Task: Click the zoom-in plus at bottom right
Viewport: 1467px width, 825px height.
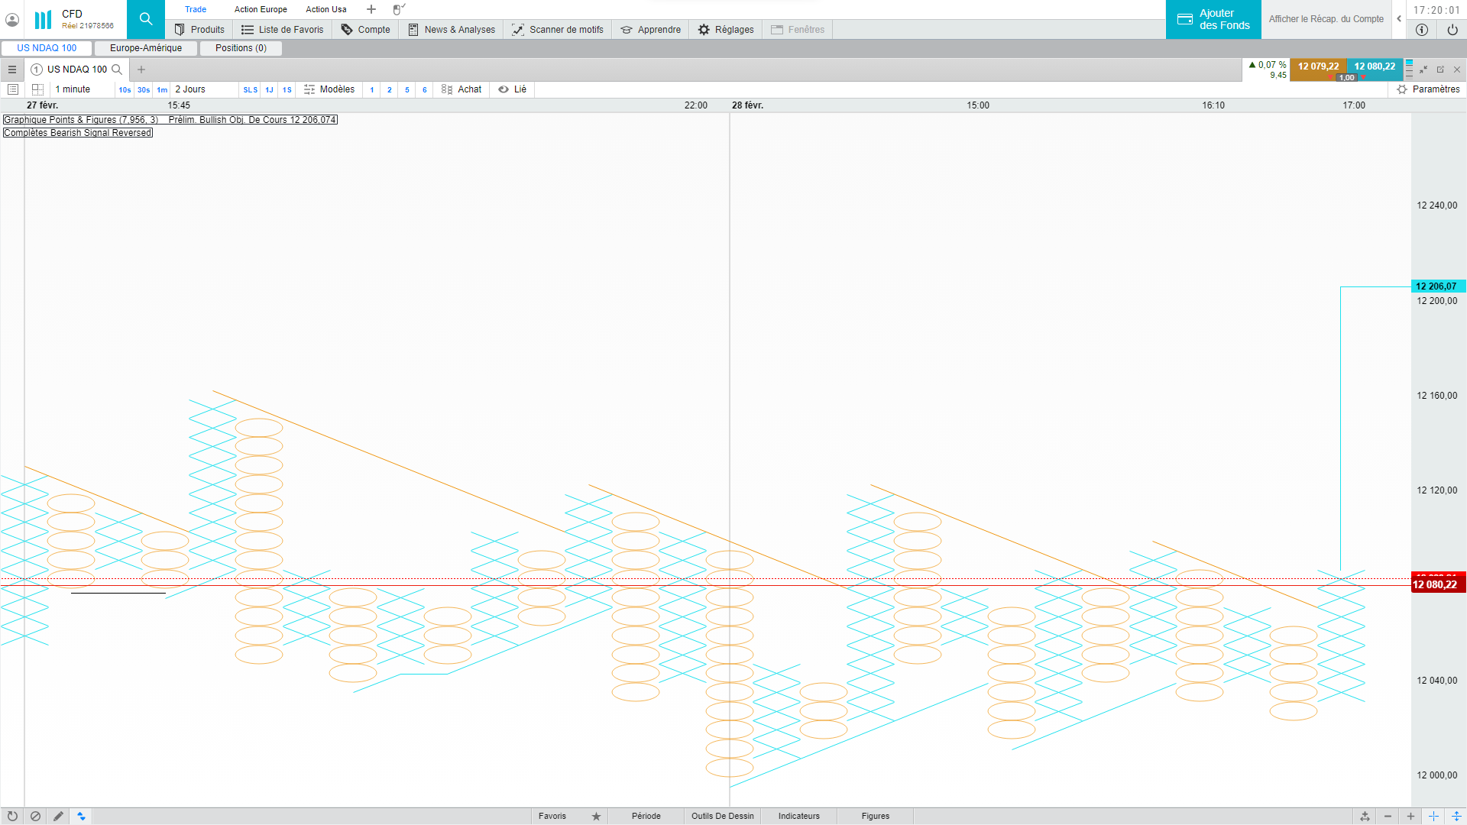Action: click(x=1410, y=816)
